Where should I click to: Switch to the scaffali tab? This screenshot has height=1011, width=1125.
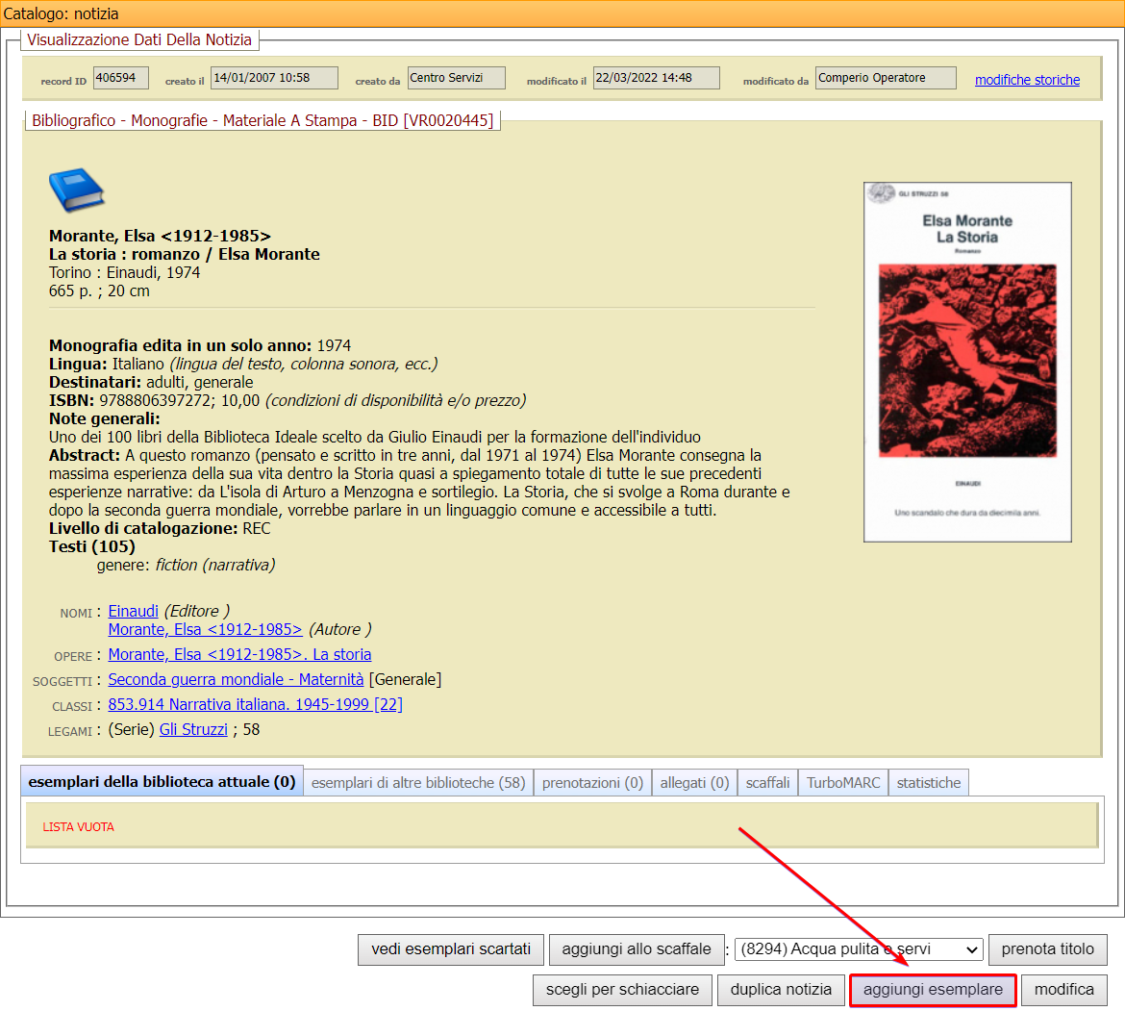pos(767,782)
